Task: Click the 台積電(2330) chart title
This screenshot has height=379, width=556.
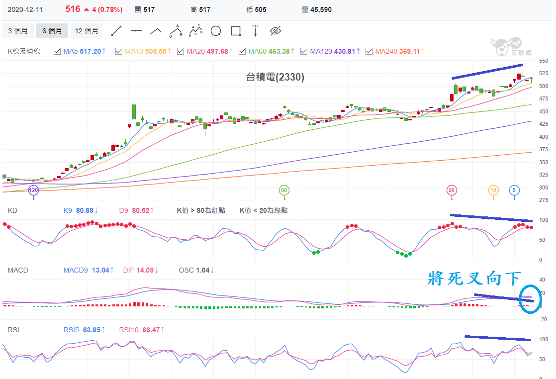Action: (275, 77)
